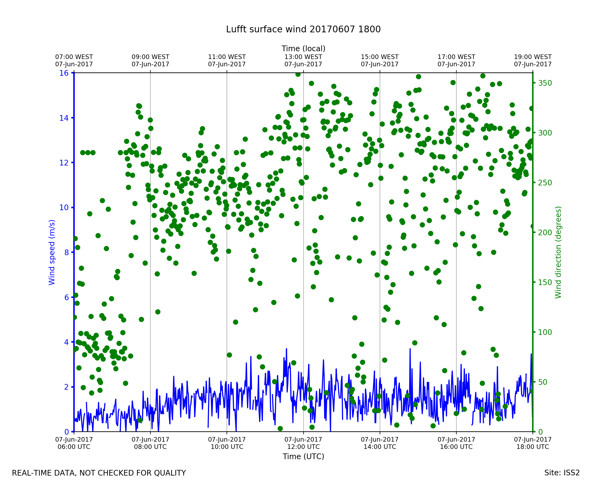Image resolution: width=592 pixels, height=485 pixels.
Task: Click the Site: ISS2 label
Action: (562, 473)
